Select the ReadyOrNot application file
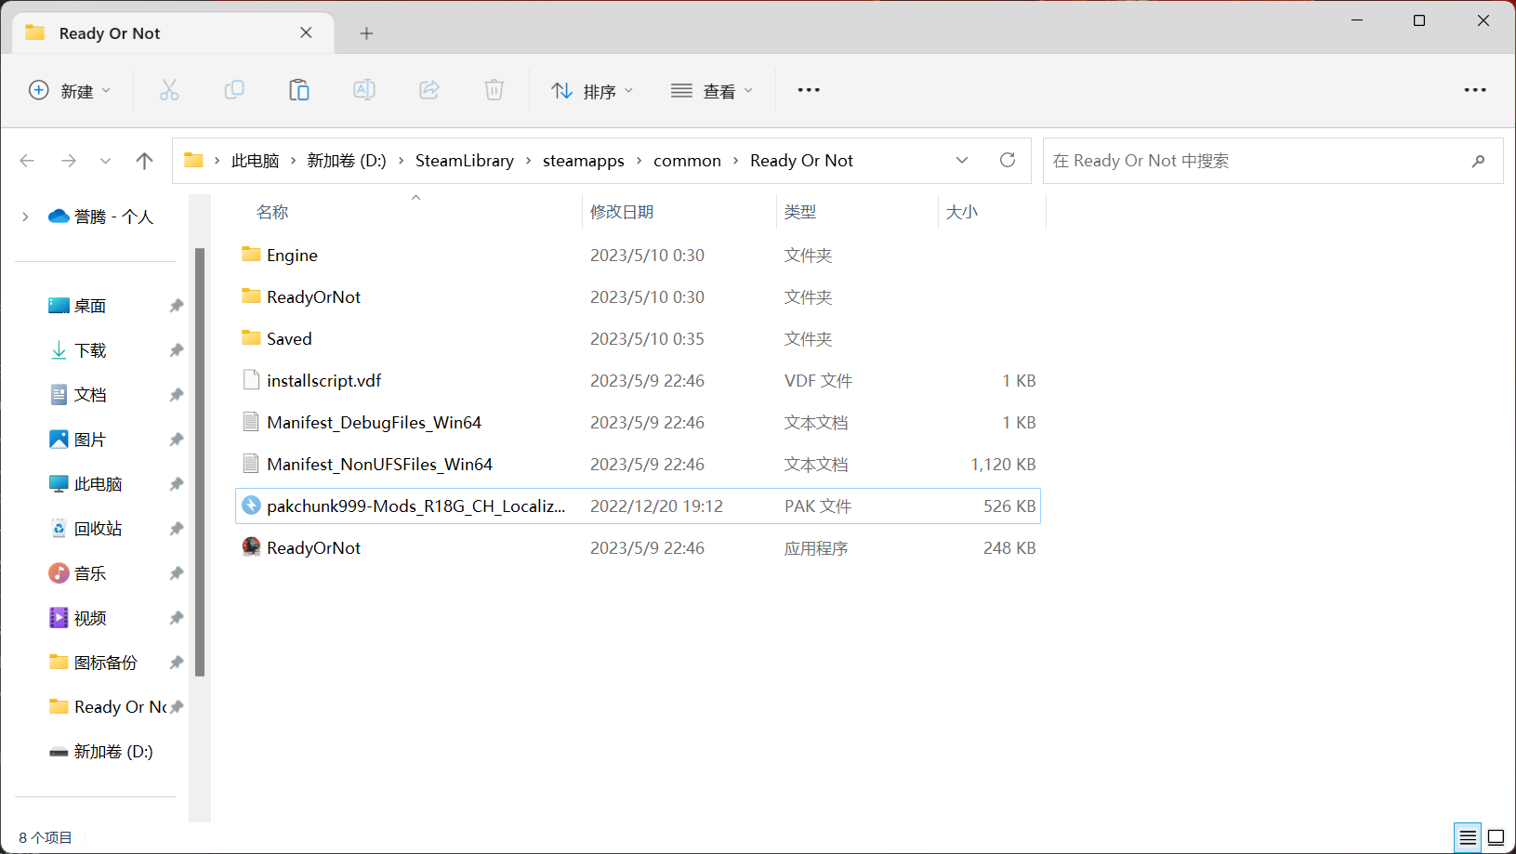1516x854 pixels. point(638,547)
